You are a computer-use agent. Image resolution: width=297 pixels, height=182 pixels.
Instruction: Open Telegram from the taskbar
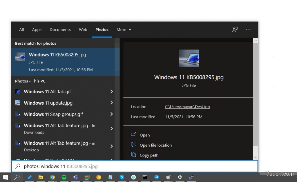click(x=156, y=177)
